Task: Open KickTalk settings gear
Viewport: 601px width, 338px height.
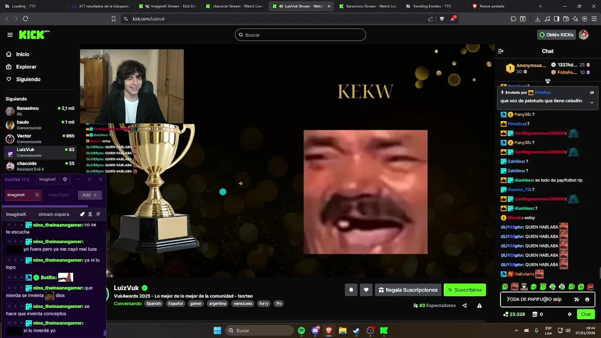Action: [65, 179]
